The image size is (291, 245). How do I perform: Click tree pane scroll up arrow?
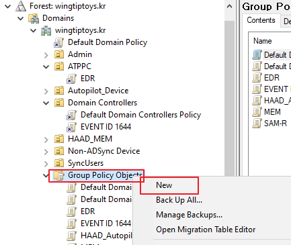tap(229, 6)
